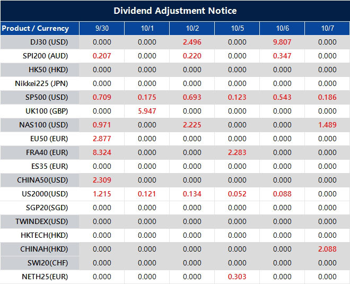Click the FRA40 (EUR) row label
The height and width of the screenshot is (284, 350).
47,152
